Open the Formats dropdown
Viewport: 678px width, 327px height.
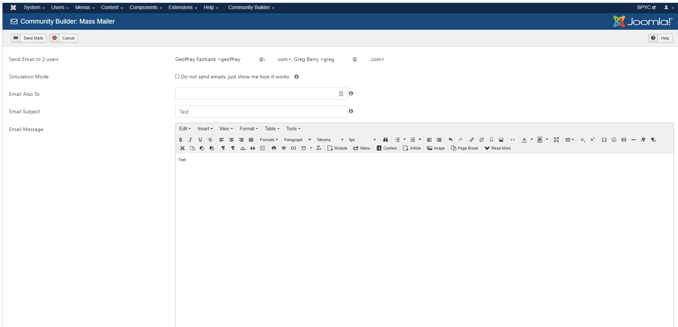click(269, 140)
